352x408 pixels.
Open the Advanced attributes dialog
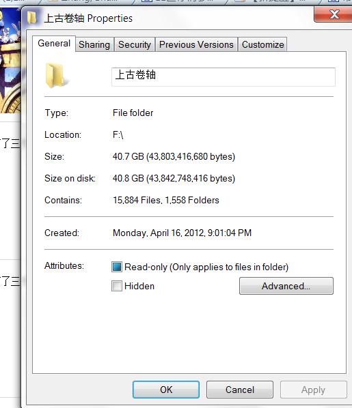point(286,286)
